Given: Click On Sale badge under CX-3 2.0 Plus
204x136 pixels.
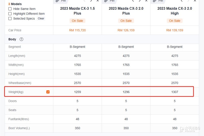Looking at the screenshot, I should [126, 21].
